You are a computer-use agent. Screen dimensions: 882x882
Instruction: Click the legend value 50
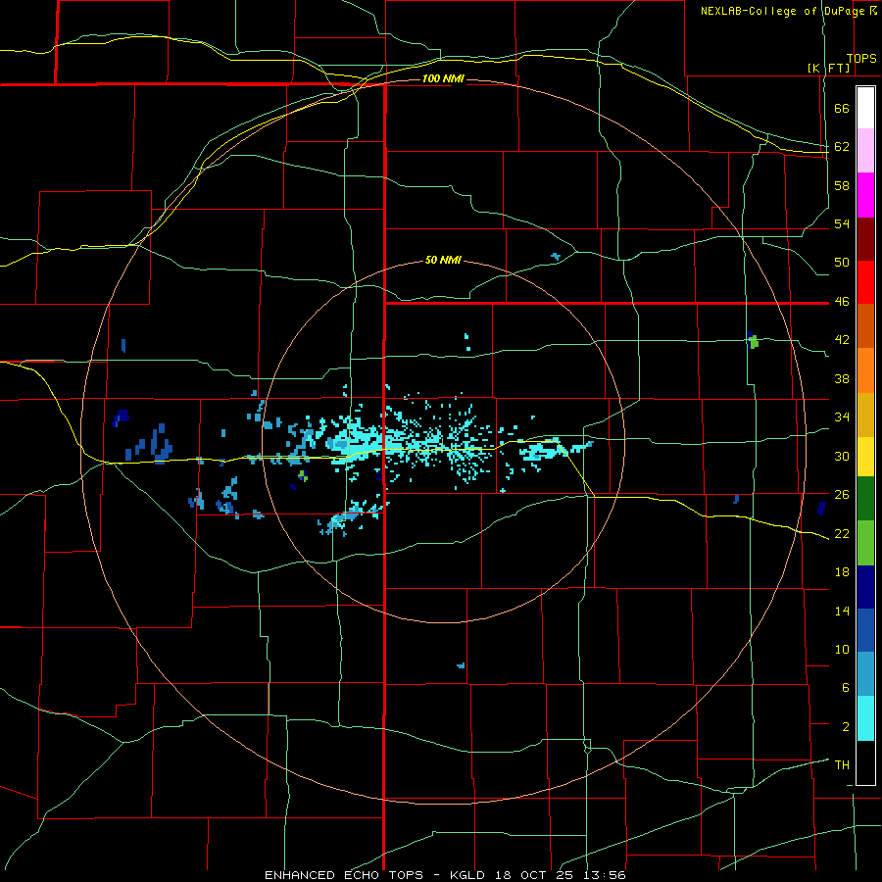pos(842,263)
